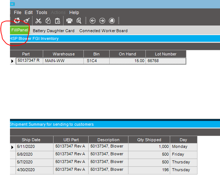The height and width of the screenshot is (183, 220).
Task: Click the Clear broom icon
Action: pyautogui.click(x=27, y=21)
